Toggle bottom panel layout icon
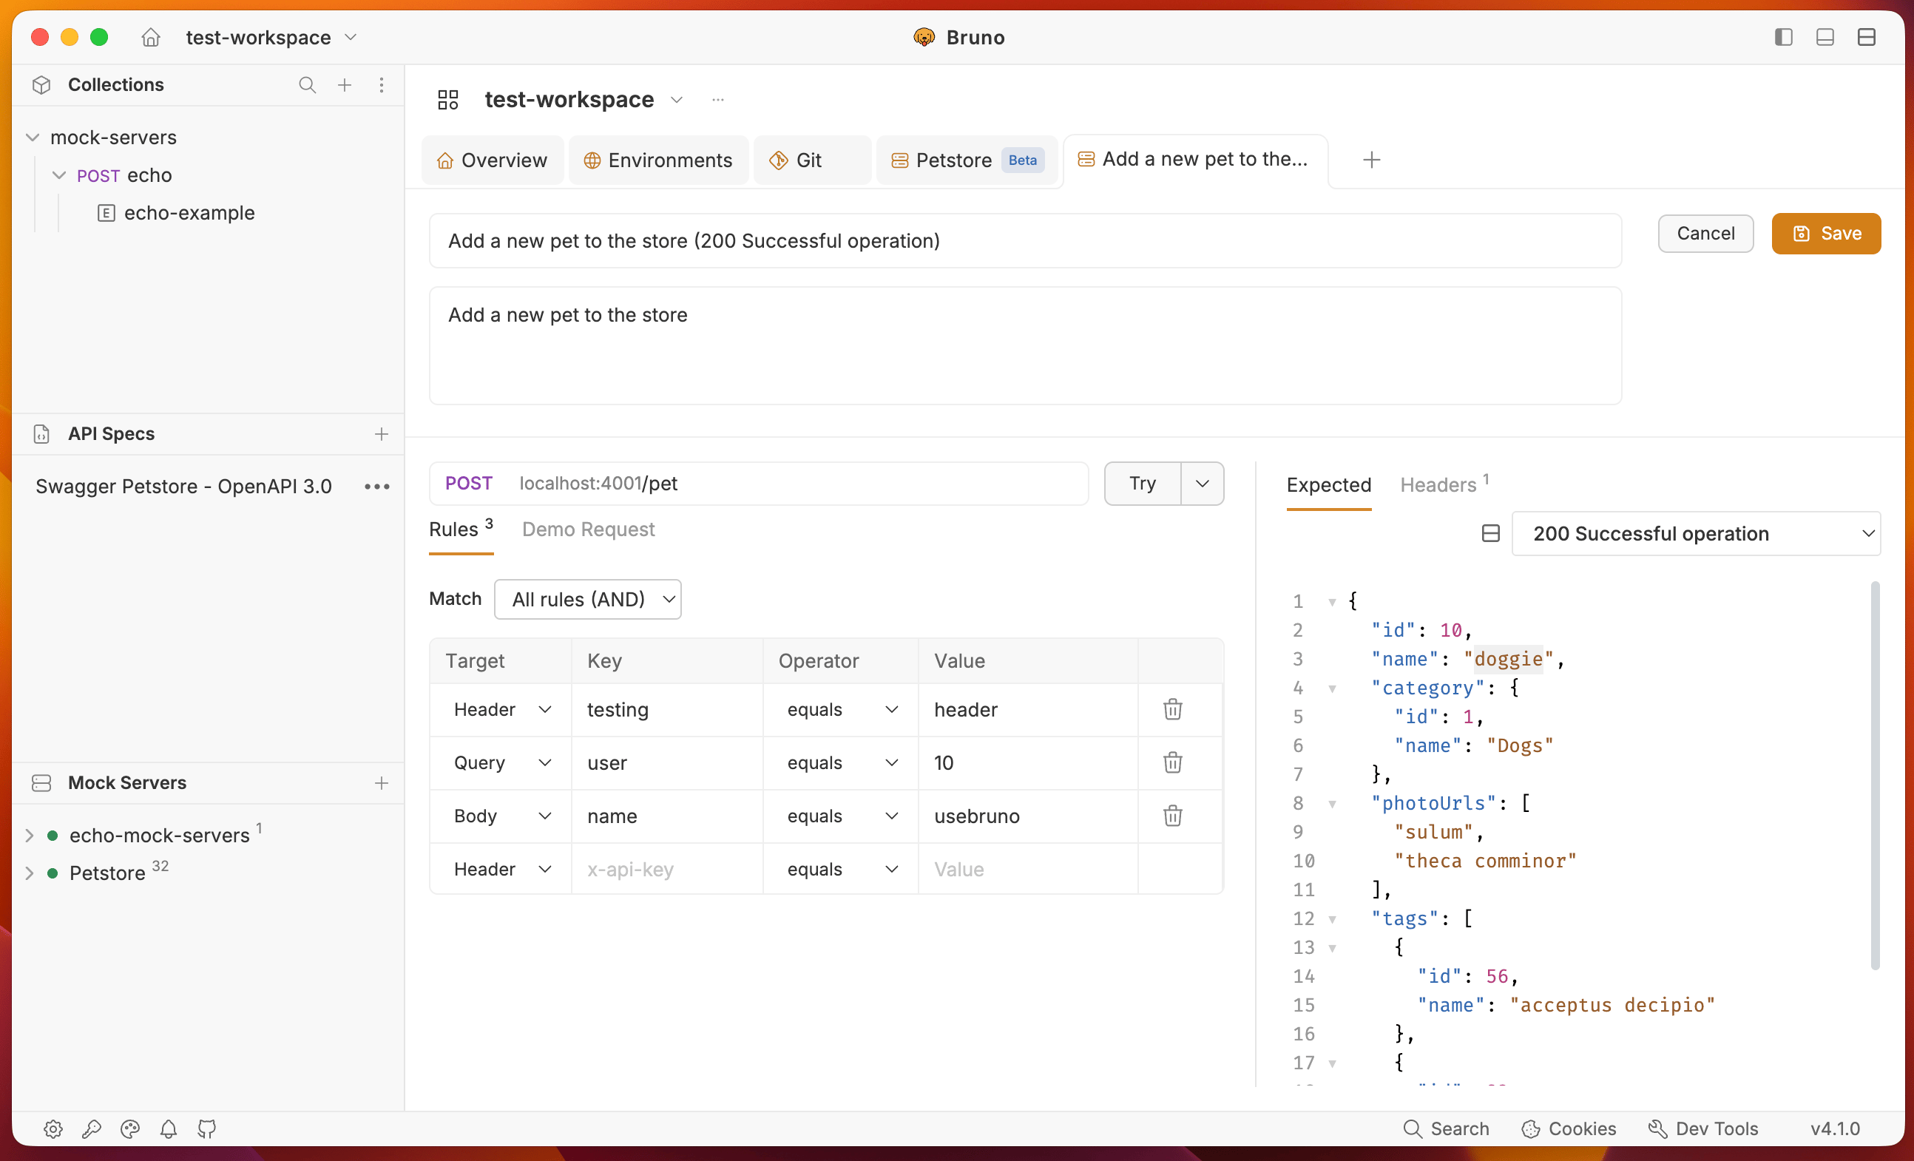This screenshot has width=1914, height=1161. (x=1825, y=37)
